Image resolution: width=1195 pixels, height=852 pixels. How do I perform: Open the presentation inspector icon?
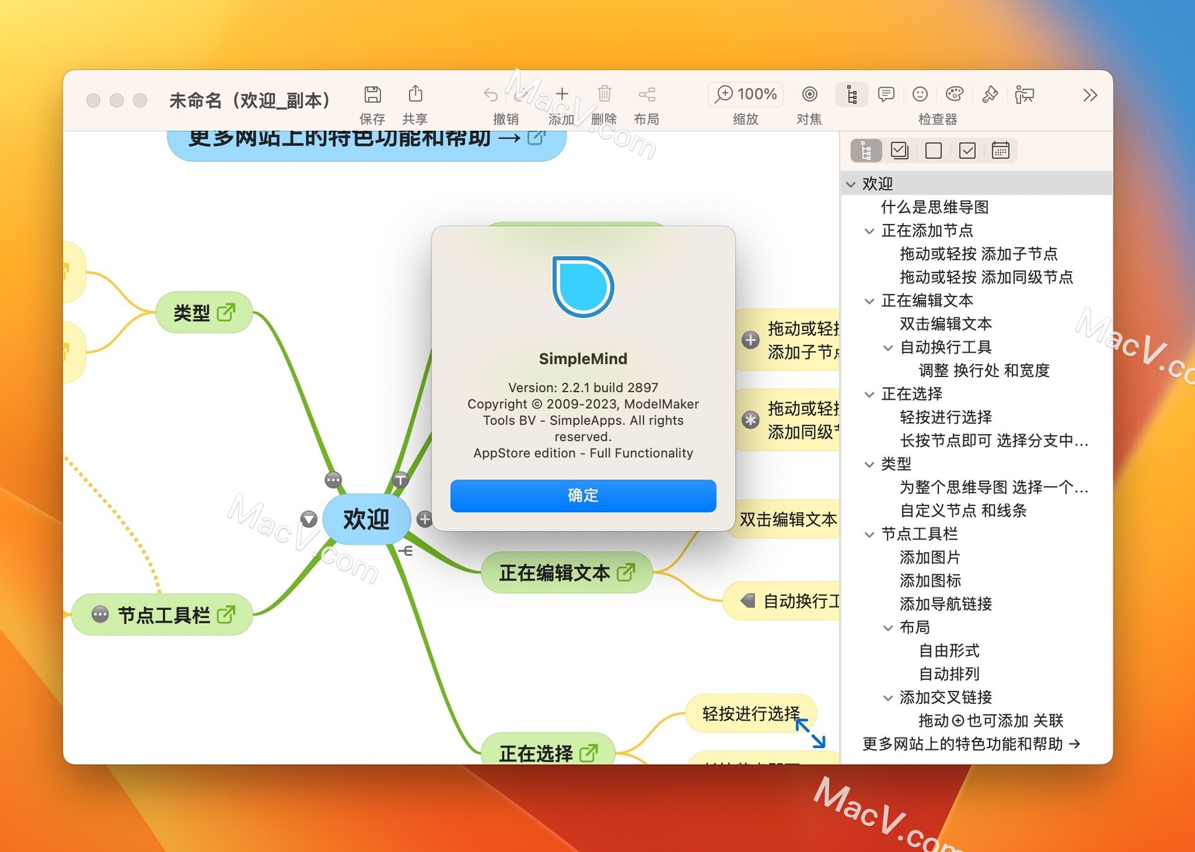1024,95
